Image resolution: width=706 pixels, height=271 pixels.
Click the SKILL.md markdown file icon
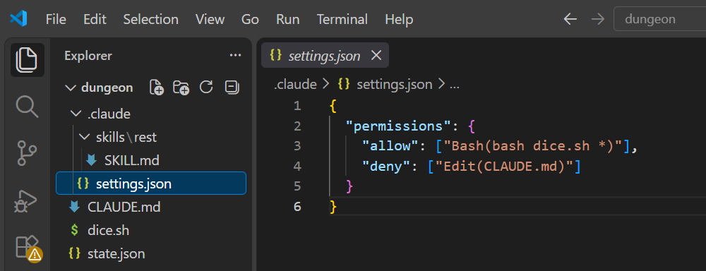[x=91, y=160]
